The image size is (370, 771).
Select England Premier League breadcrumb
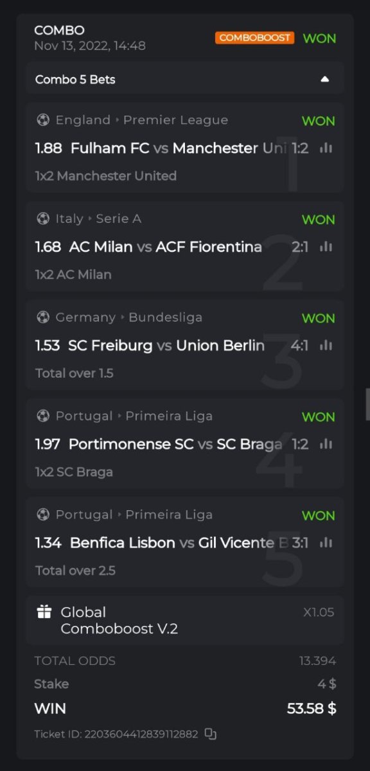tap(142, 120)
